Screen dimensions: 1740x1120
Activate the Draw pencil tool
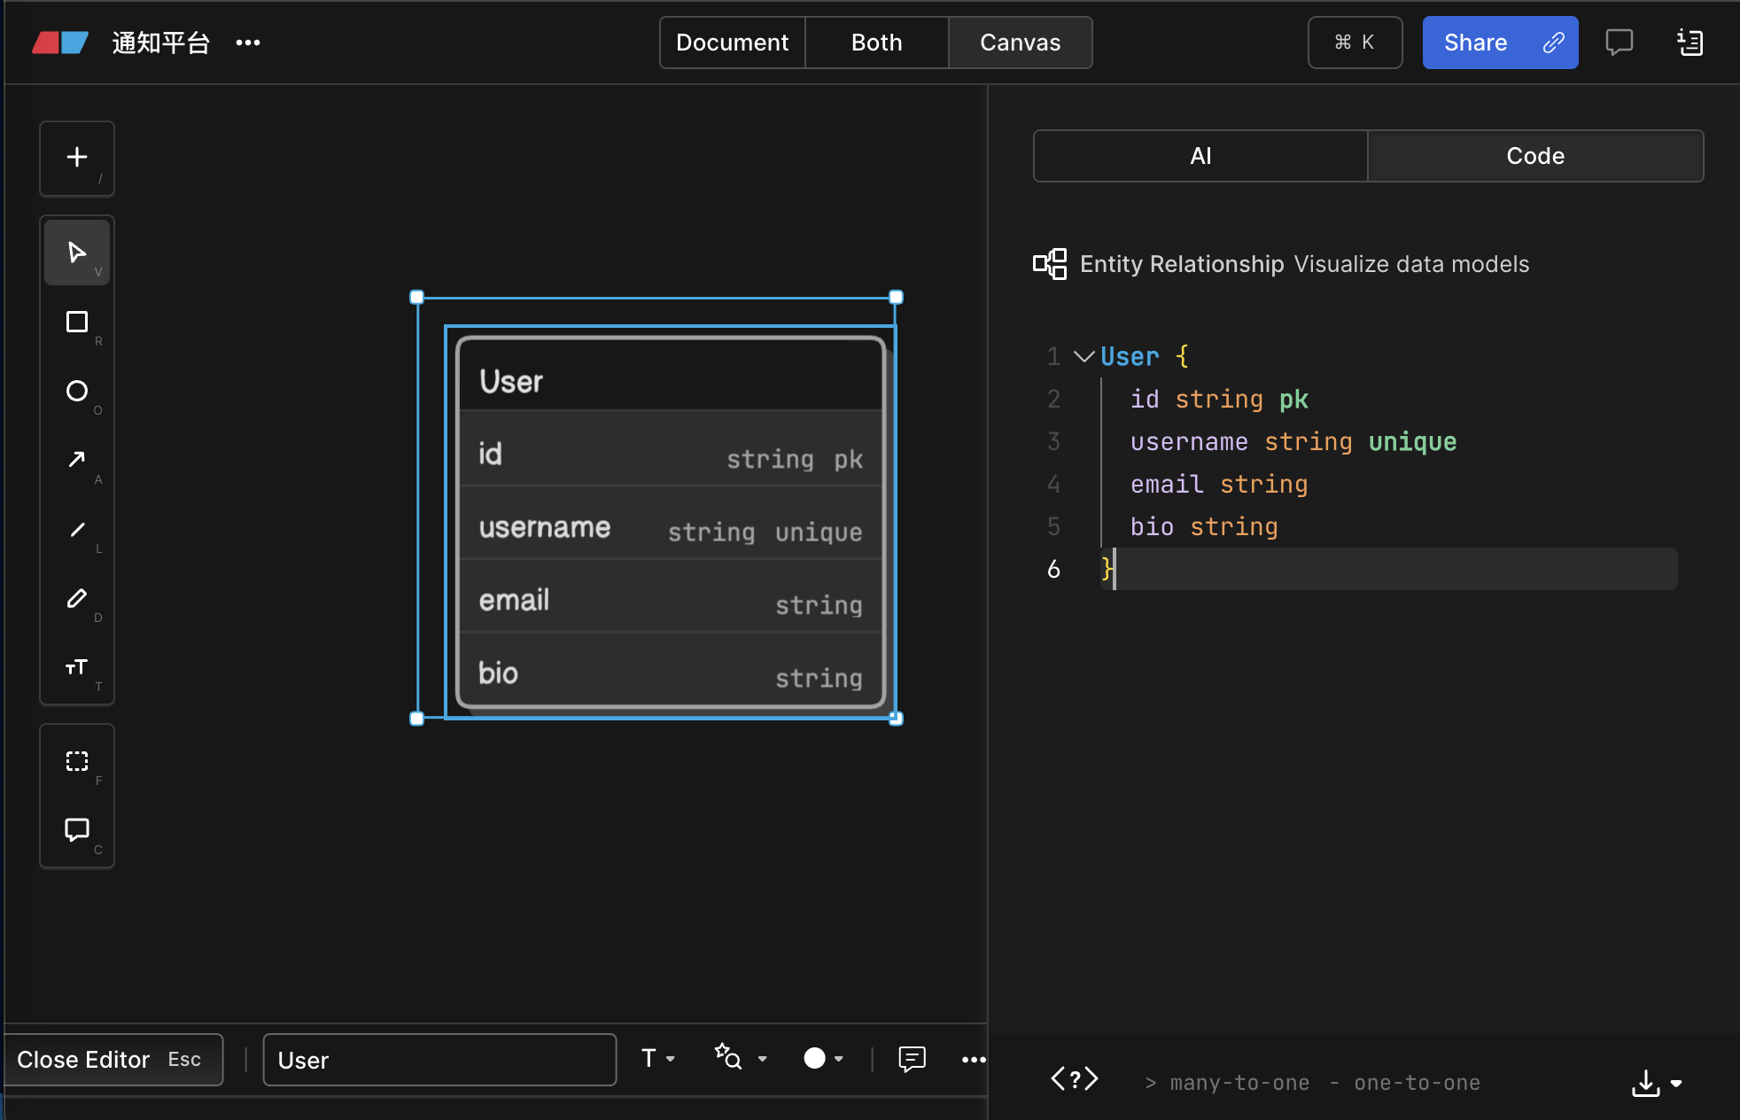(x=77, y=598)
